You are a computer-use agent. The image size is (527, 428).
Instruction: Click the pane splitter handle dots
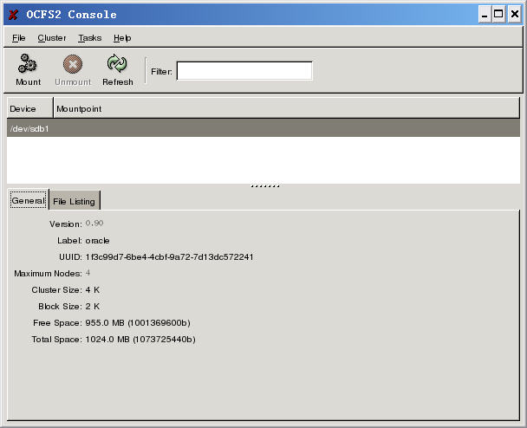[265, 185]
